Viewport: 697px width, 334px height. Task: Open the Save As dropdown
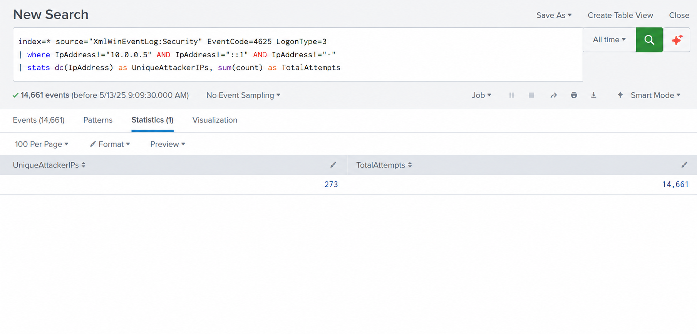coord(554,15)
